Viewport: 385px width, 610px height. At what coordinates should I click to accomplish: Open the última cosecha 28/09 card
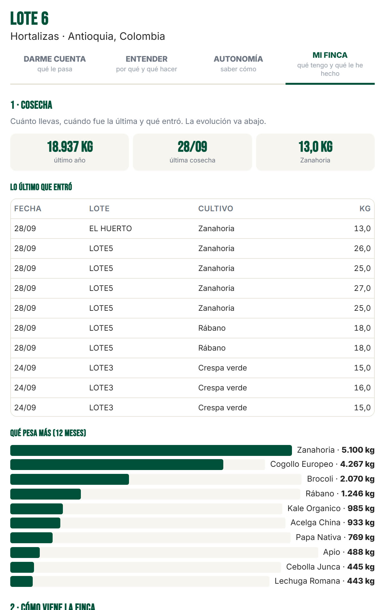point(193,152)
